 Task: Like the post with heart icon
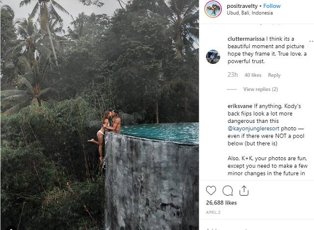coord(211,190)
